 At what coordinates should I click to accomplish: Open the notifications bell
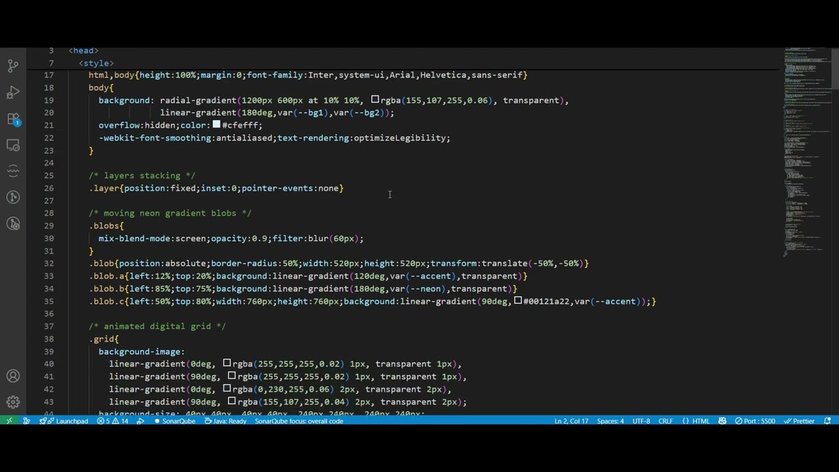(x=828, y=421)
